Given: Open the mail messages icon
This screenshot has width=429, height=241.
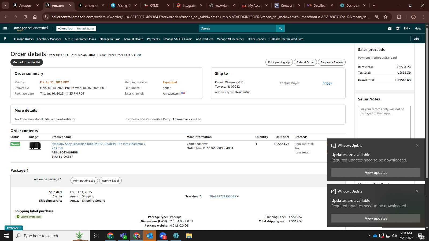Looking at the screenshot, I should click(390, 28).
